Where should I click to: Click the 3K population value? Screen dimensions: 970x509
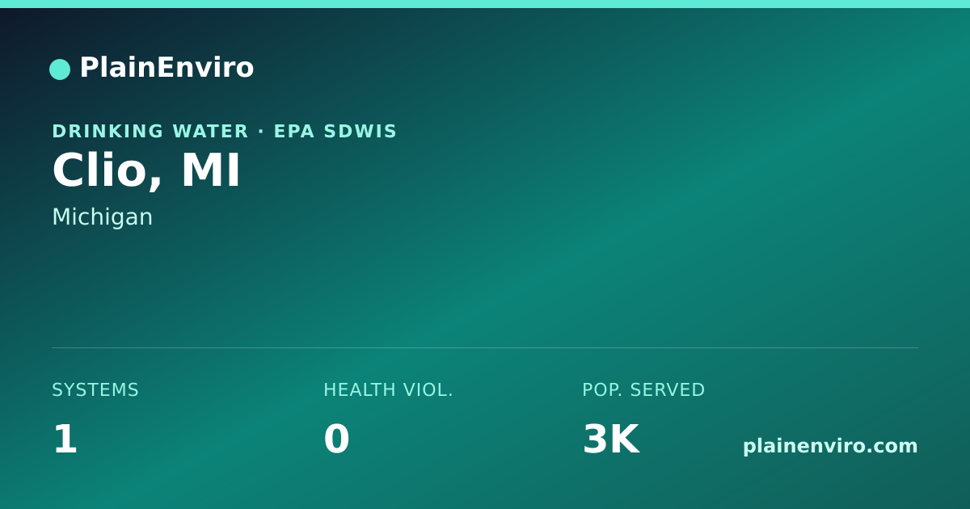pyautogui.click(x=611, y=440)
